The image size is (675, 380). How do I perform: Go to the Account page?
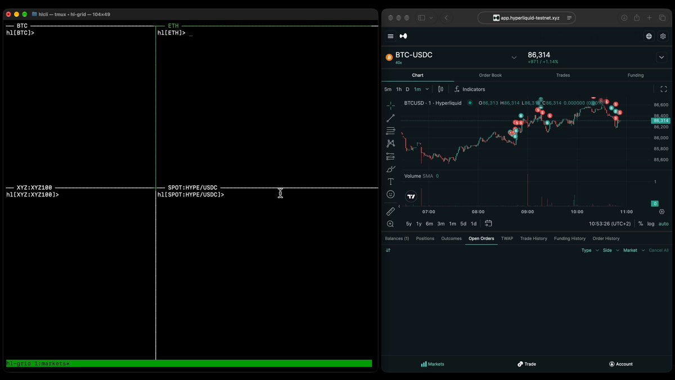click(621, 364)
